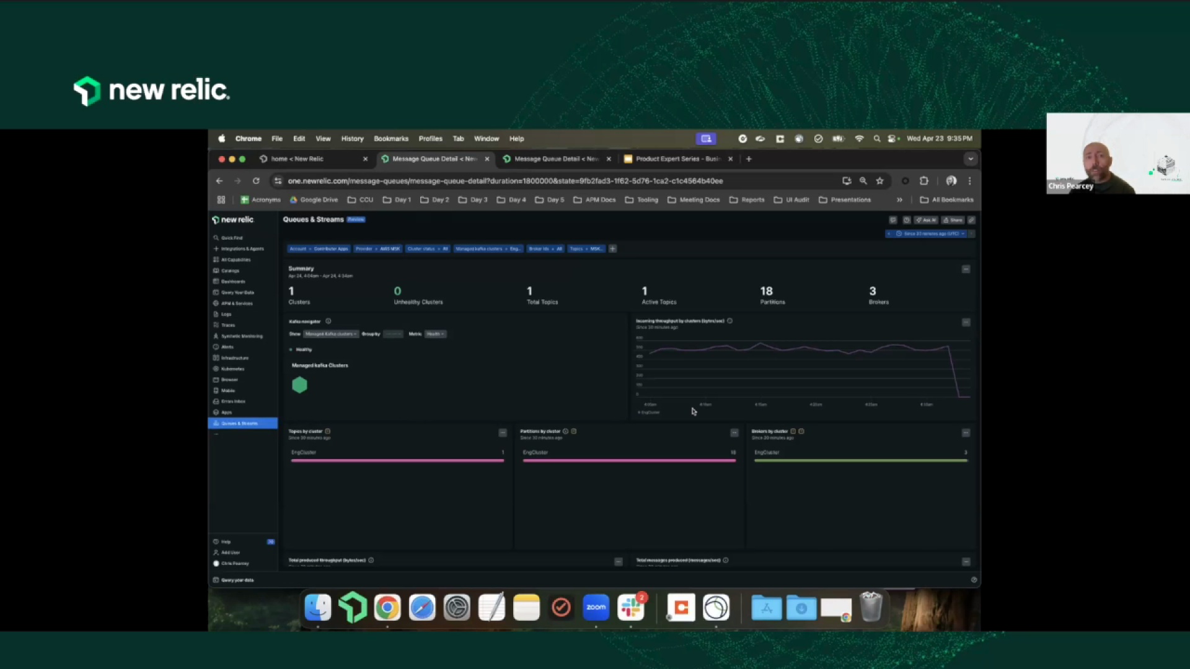Open Query your data bottom bar
Image resolution: width=1190 pixels, height=669 pixels.
pyautogui.click(x=234, y=580)
